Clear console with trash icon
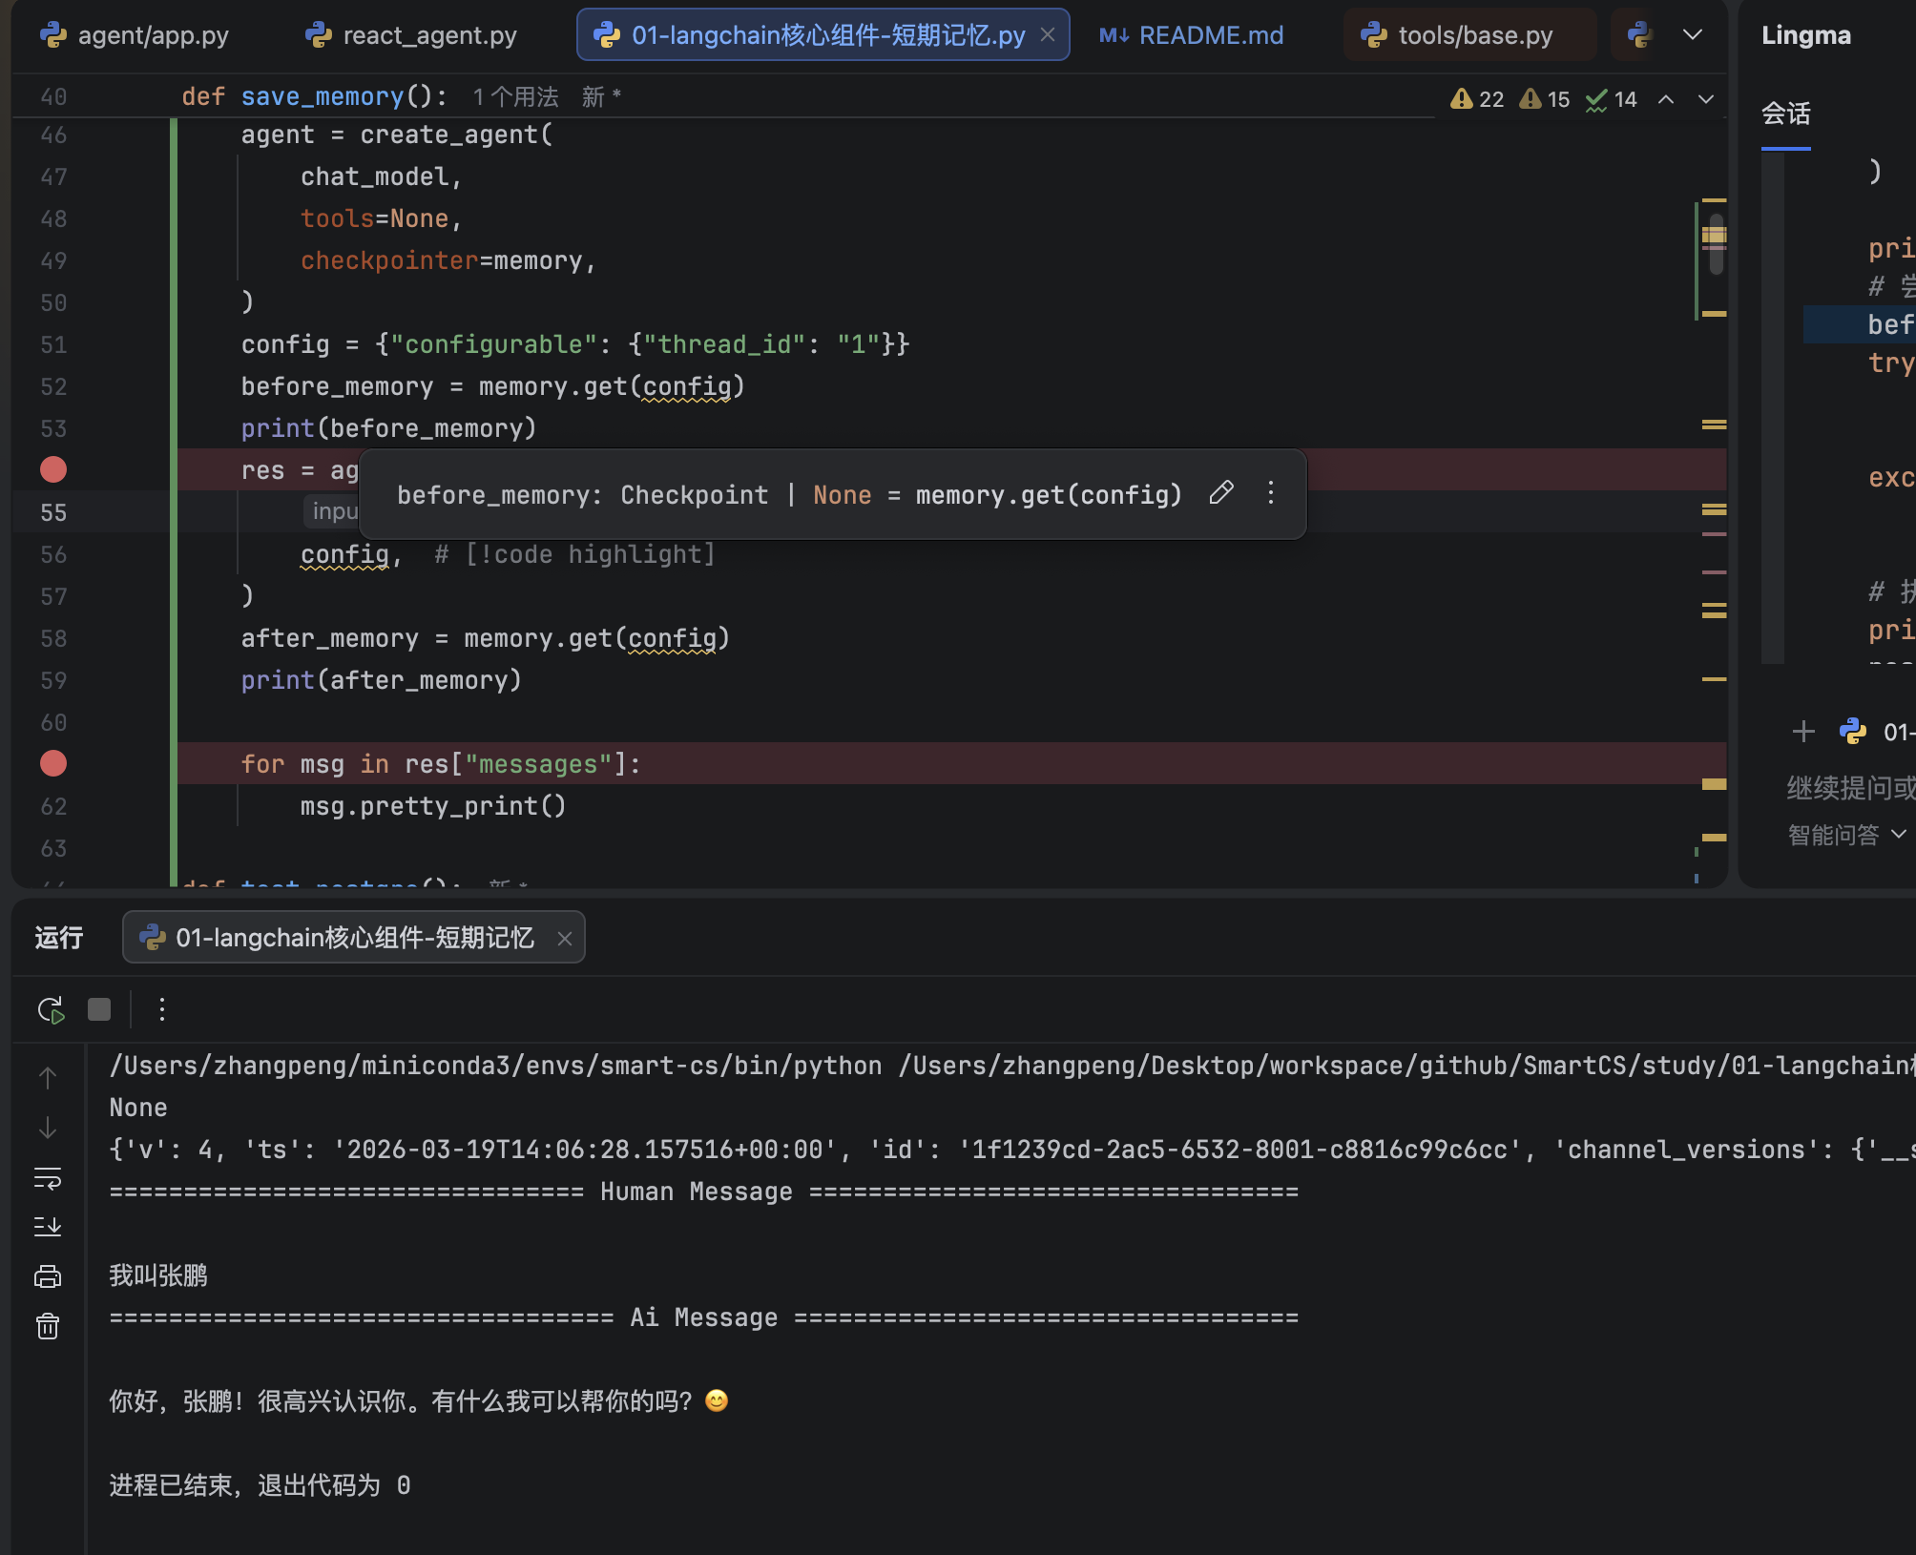 [48, 1326]
